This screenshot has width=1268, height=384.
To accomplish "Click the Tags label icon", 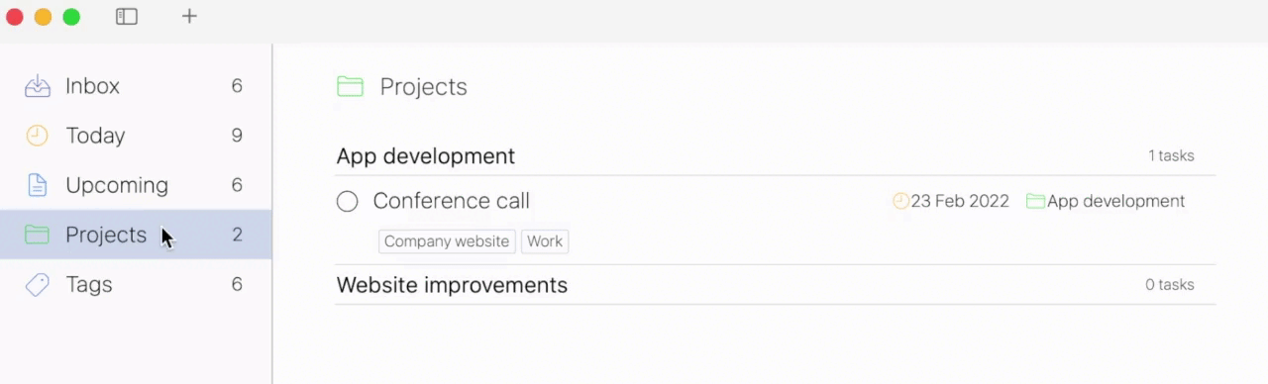I will coord(37,285).
